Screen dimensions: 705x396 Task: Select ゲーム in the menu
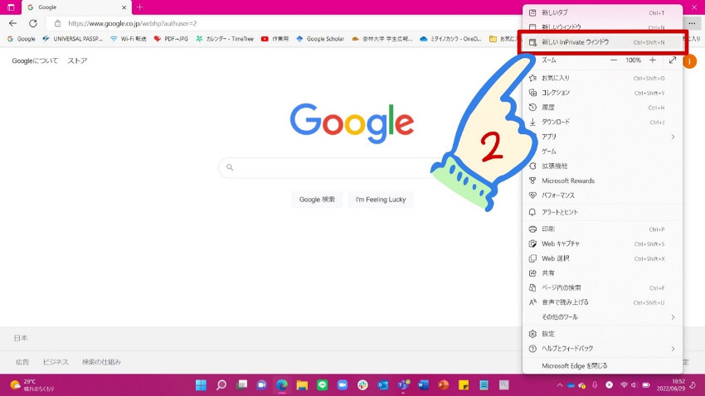[x=602, y=152]
